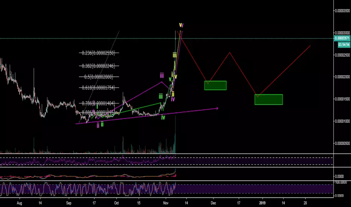Select the 0.886(0.00001195) Fibonacci level label
This screenshot has width=351, height=207.
point(98,112)
